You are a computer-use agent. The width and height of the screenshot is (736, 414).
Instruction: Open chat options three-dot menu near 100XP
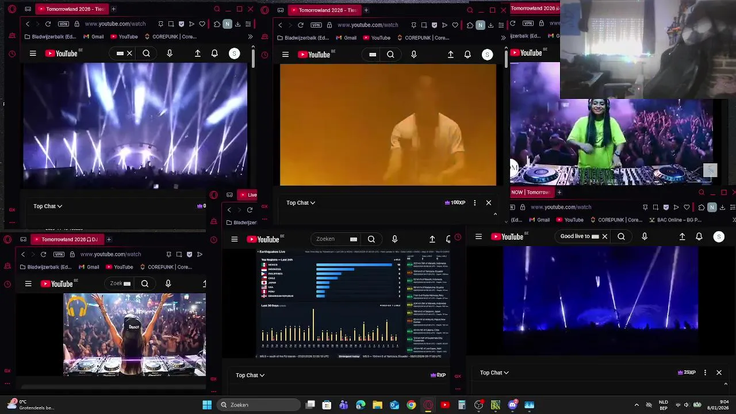click(x=474, y=203)
